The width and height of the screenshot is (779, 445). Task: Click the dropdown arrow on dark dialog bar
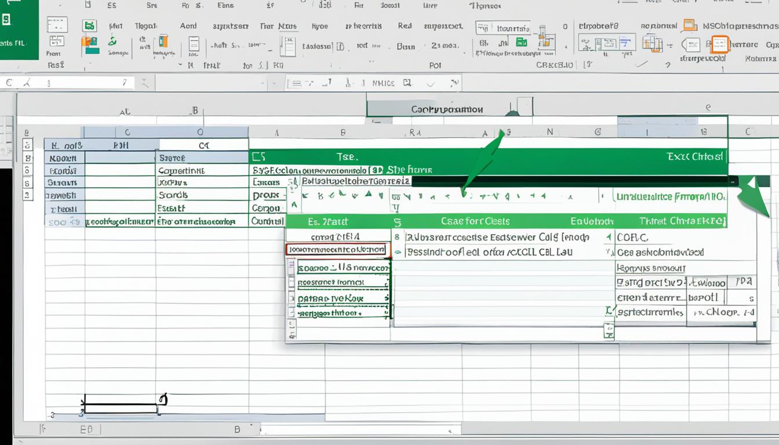coord(734,181)
